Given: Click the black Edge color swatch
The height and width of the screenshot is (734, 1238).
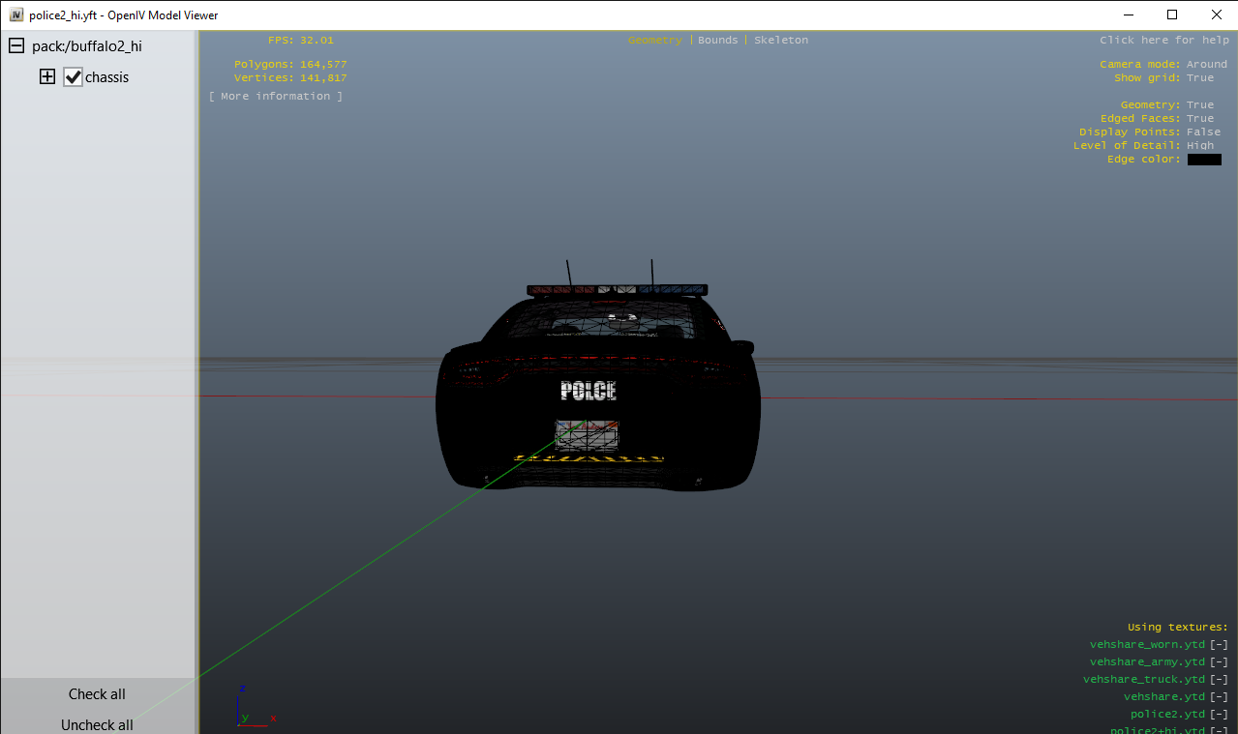Looking at the screenshot, I should pyautogui.click(x=1203, y=160).
